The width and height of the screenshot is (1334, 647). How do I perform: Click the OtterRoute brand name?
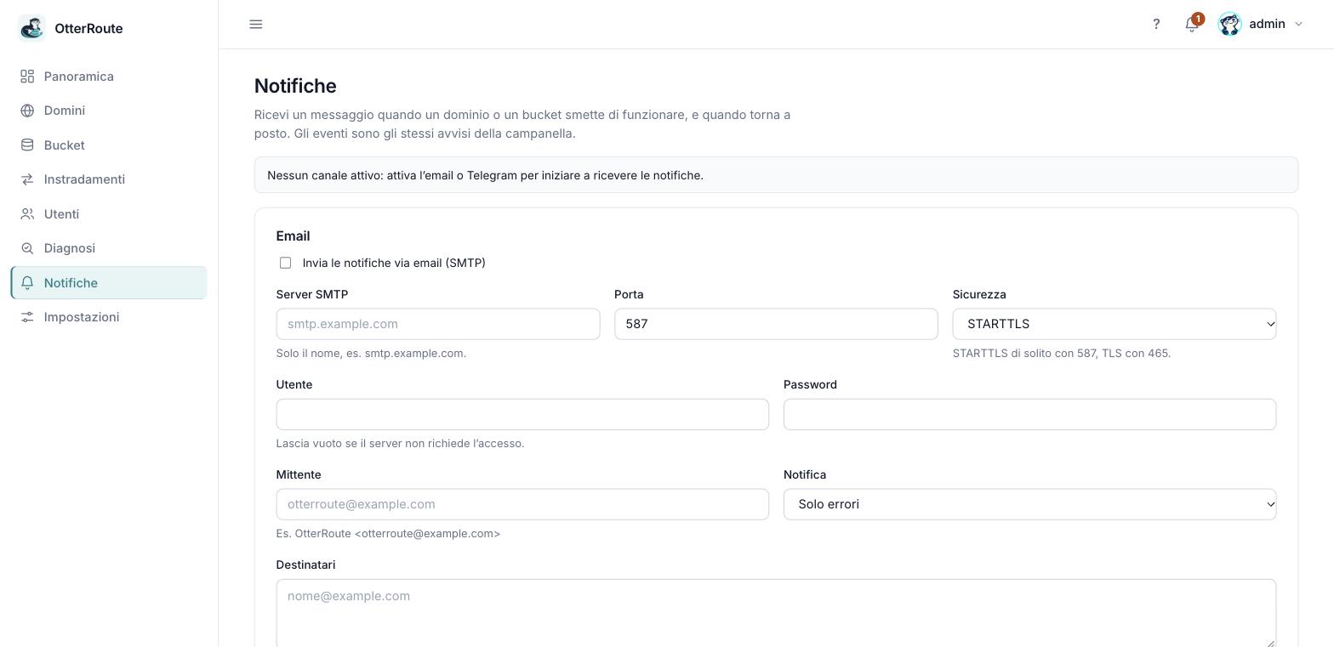(x=88, y=28)
